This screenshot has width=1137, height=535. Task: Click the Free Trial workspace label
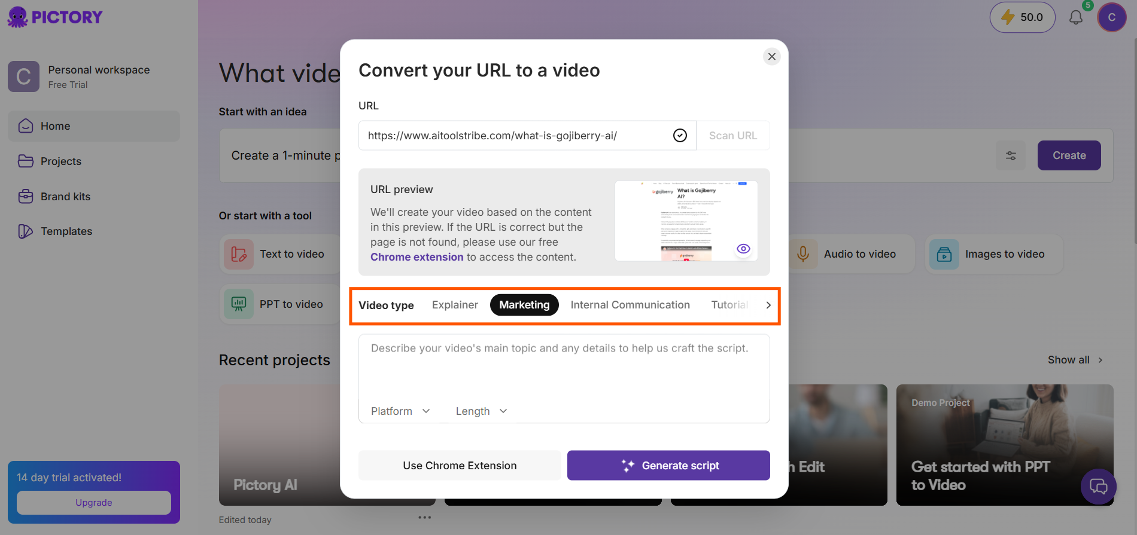(68, 85)
